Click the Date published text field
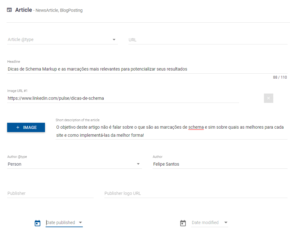This screenshot has width=290, height=234. click(x=61, y=223)
